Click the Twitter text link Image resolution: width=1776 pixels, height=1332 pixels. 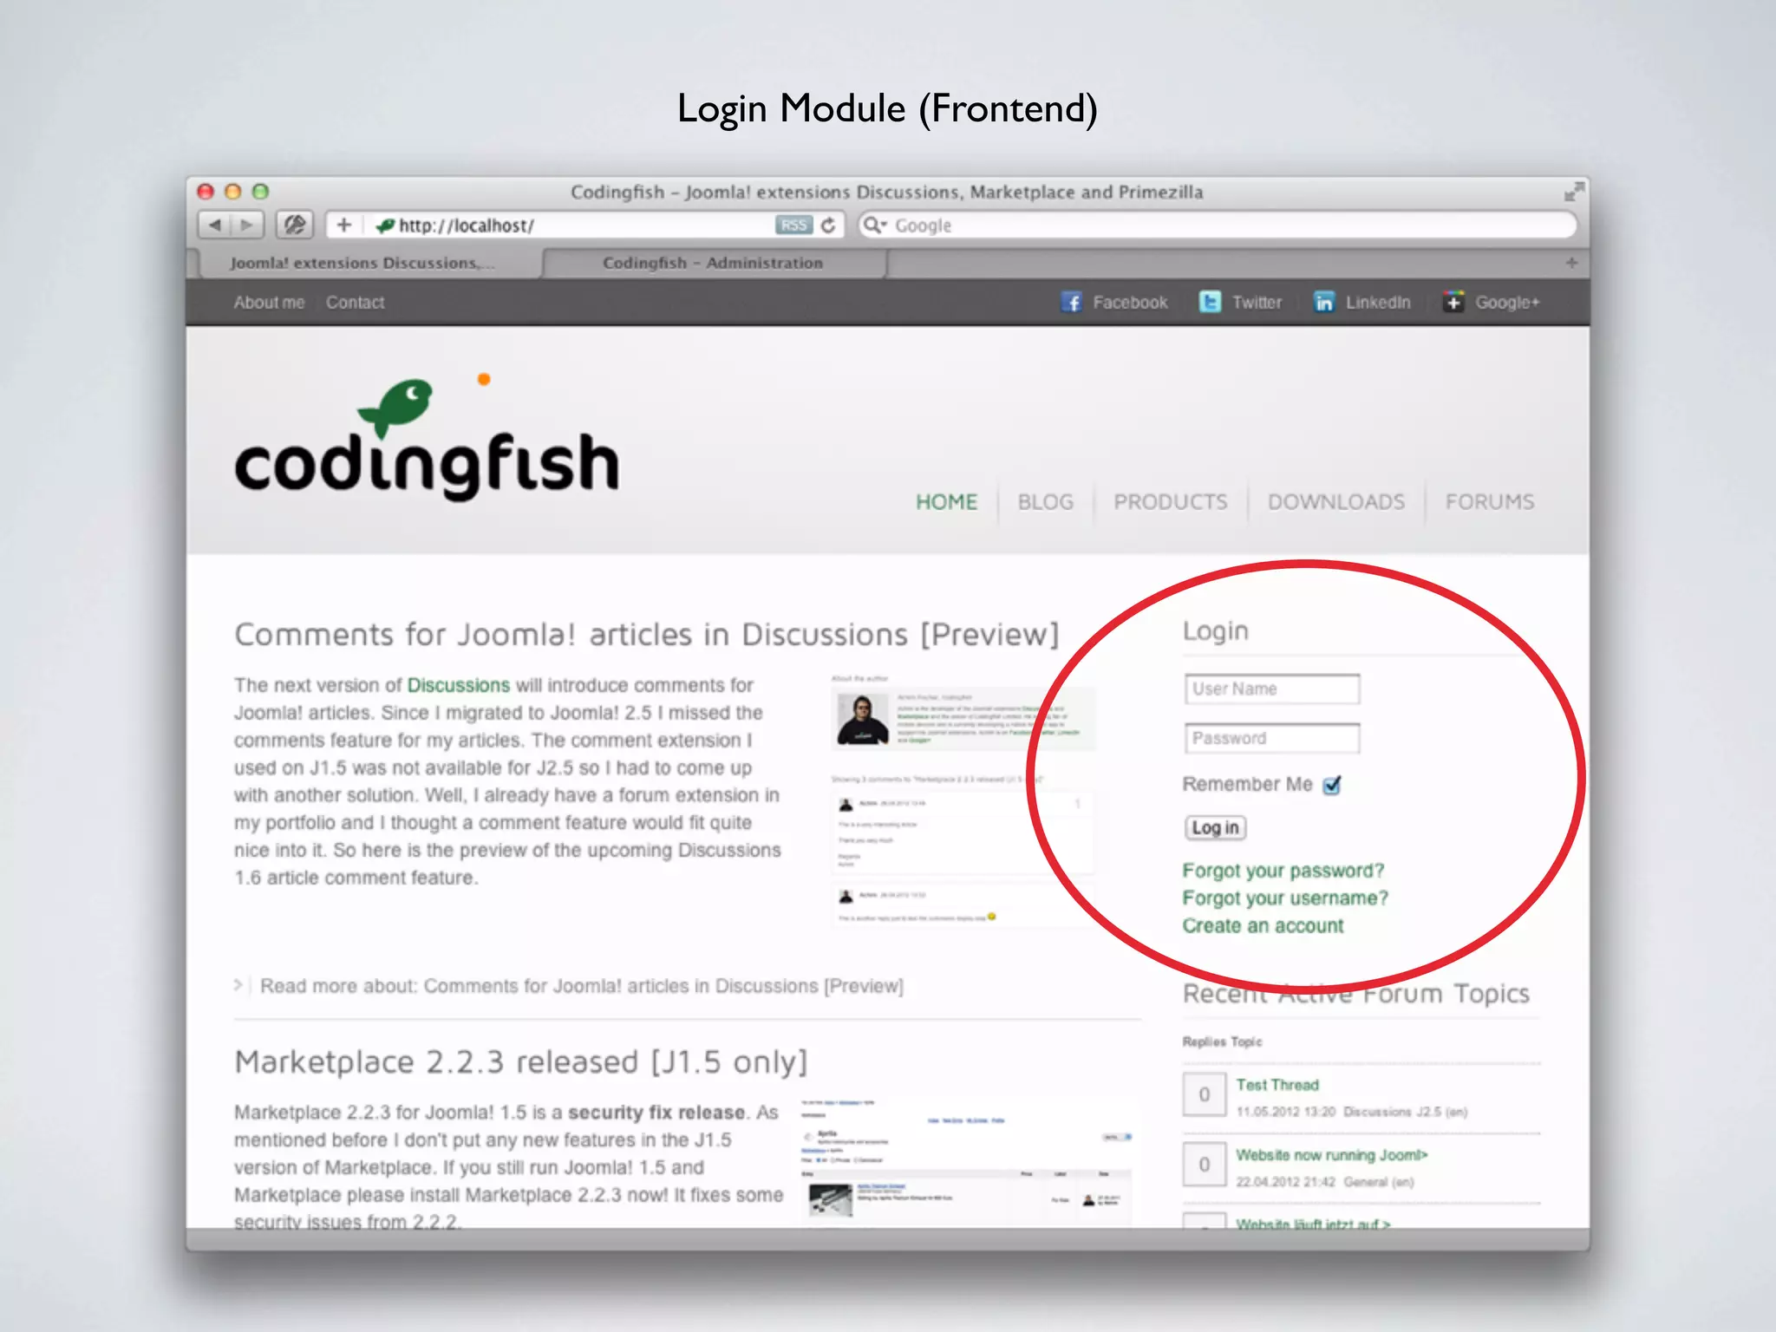click(x=1257, y=303)
